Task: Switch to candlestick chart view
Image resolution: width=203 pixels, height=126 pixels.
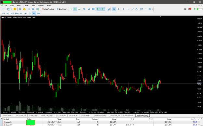Action: tap(75, 9)
